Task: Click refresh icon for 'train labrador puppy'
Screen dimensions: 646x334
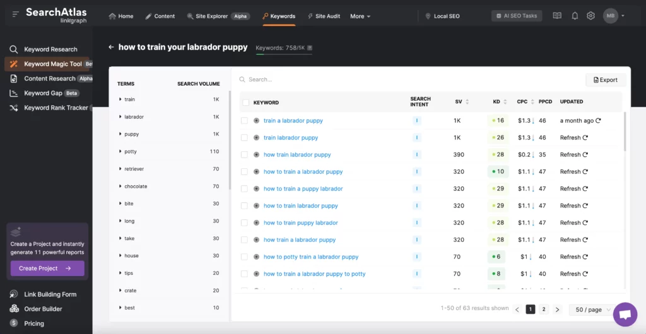Action: pos(585,137)
